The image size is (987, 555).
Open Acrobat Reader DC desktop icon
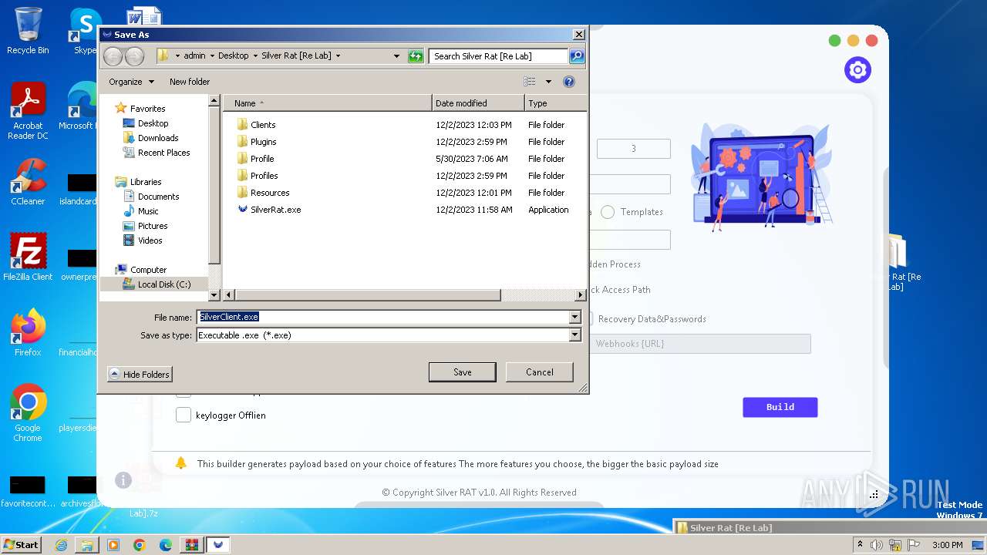click(28, 112)
